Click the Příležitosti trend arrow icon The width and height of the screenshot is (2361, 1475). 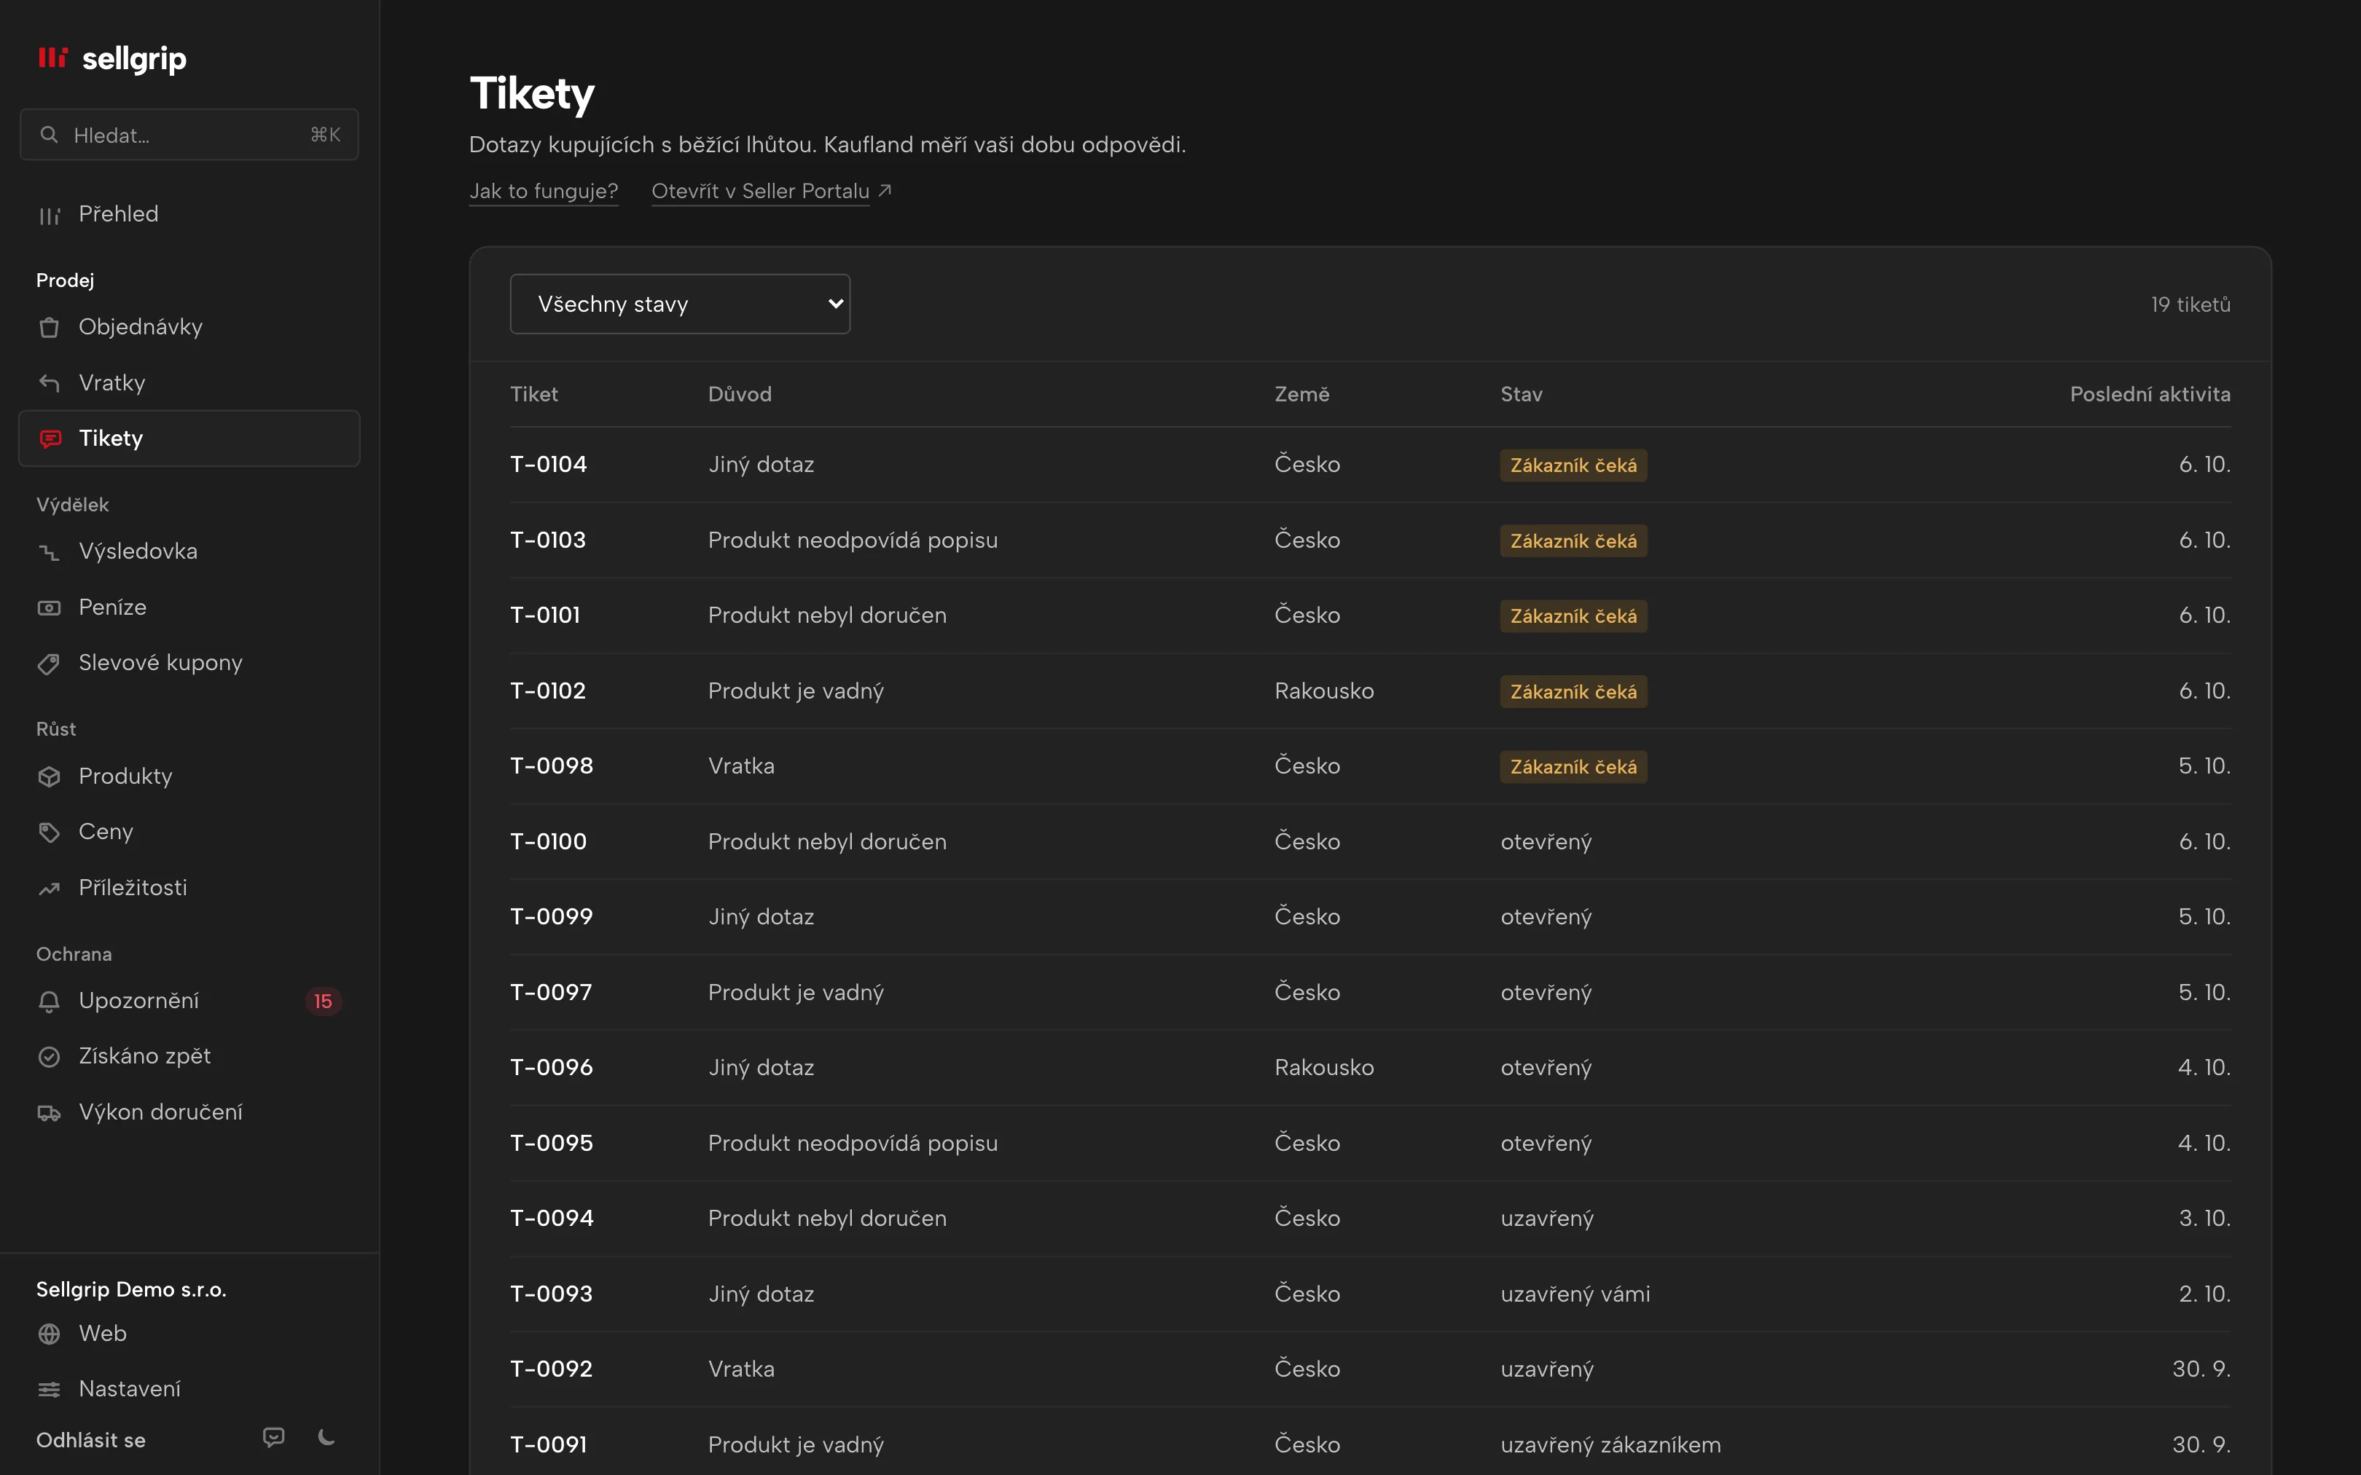[x=49, y=889]
